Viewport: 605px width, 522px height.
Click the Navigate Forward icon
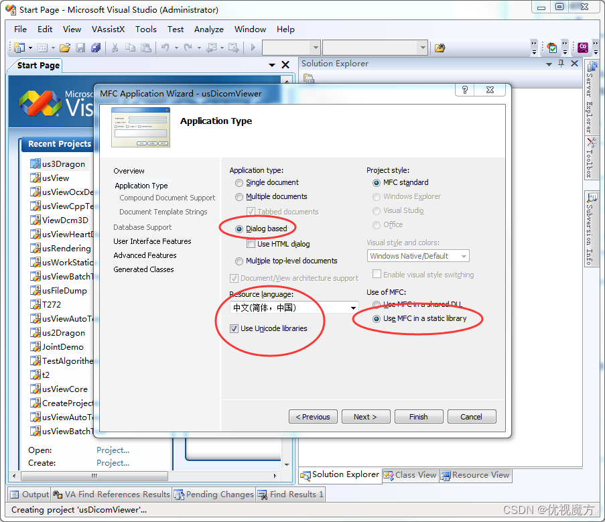click(233, 48)
